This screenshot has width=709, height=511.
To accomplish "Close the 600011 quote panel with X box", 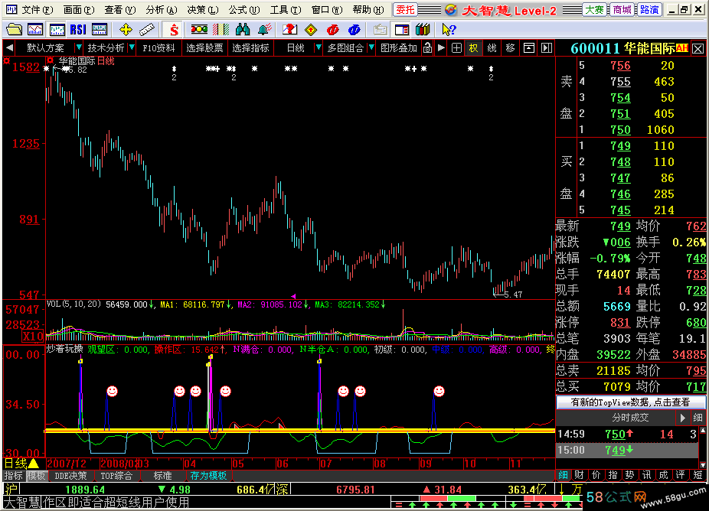I will point(698,49).
